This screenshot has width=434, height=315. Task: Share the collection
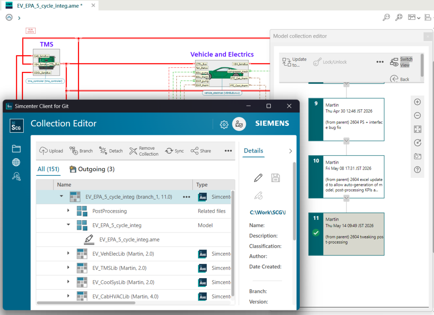(x=201, y=151)
